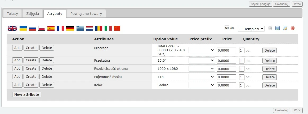Toggle the 123 numeric sort option
The height and width of the screenshot is (114, 308).
227,28
